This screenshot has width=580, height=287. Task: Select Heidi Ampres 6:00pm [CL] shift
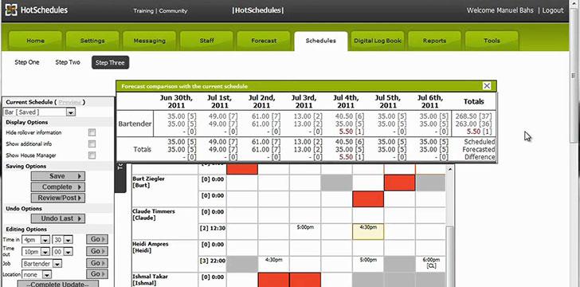[431, 264]
